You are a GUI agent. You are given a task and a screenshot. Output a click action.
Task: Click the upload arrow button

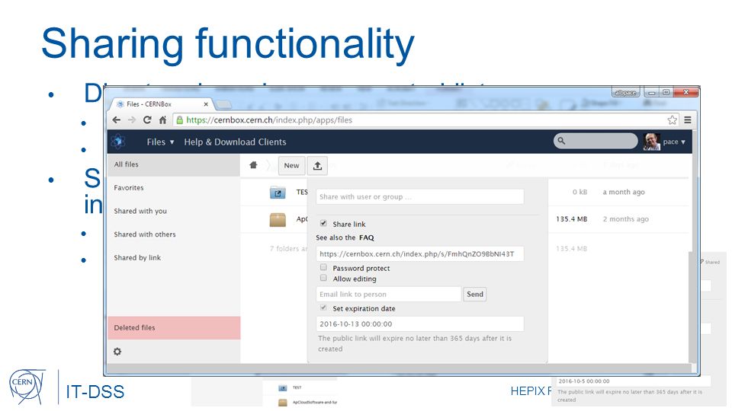(317, 165)
